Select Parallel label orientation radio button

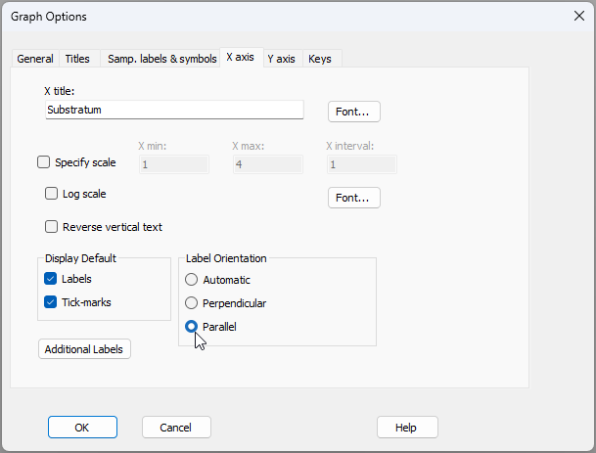tap(192, 327)
